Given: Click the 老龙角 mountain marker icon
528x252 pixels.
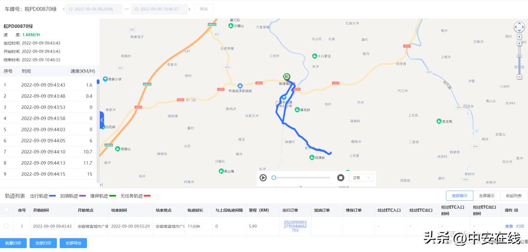Looking at the screenshot, I should pos(439,121).
